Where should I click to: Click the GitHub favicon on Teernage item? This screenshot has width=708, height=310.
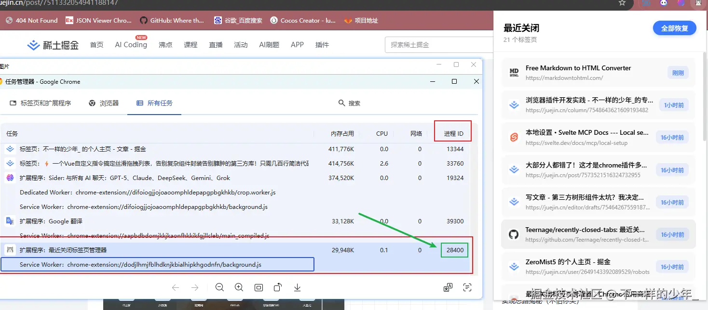(514, 234)
